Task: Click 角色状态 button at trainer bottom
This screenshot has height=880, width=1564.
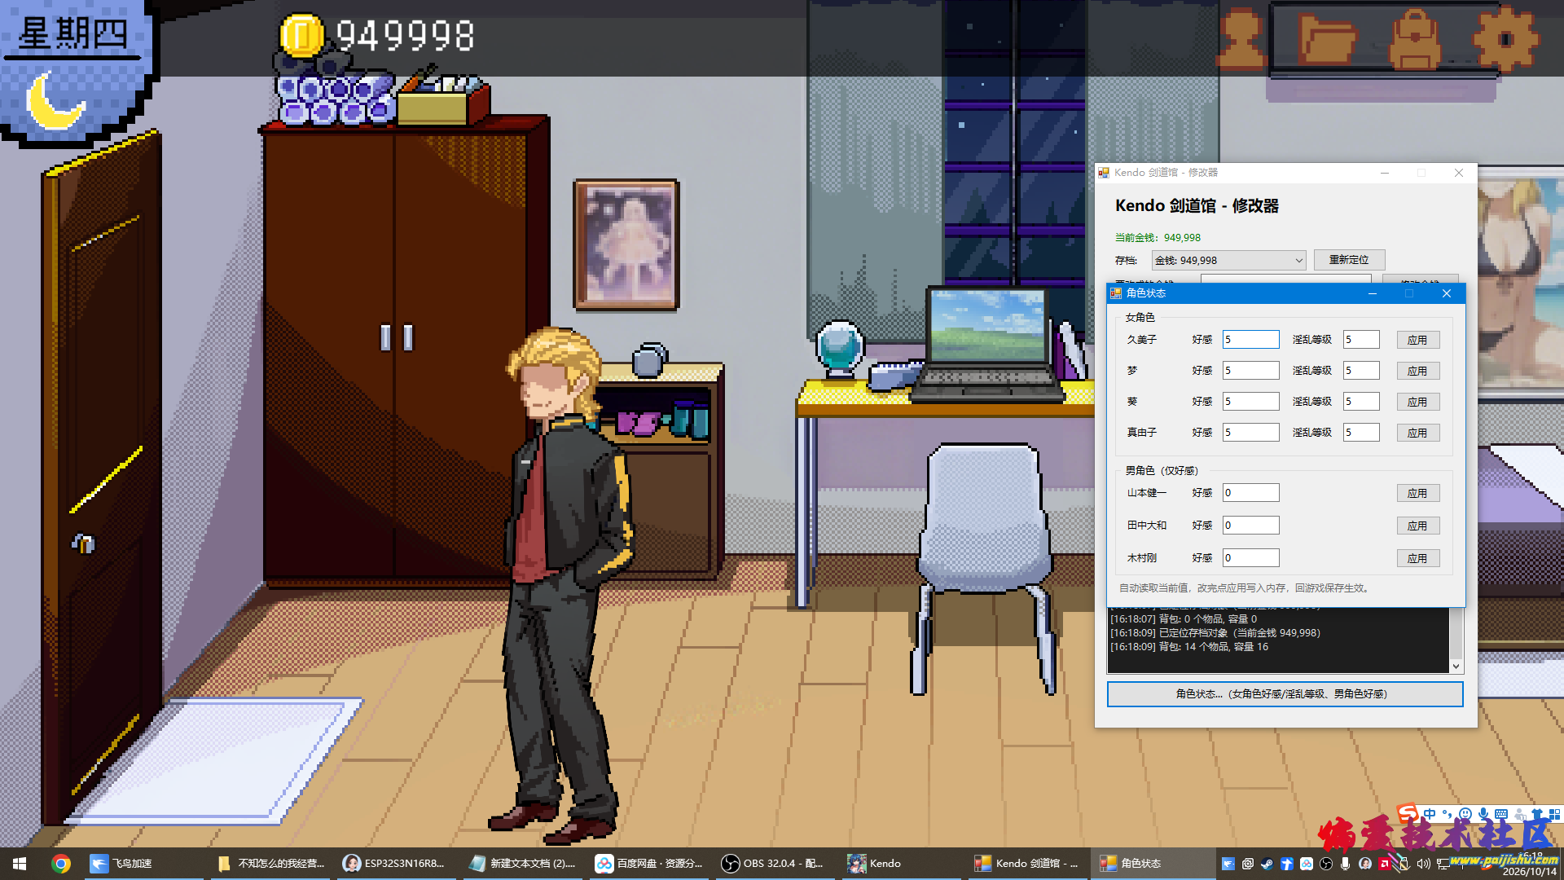Action: click(1285, 694)
